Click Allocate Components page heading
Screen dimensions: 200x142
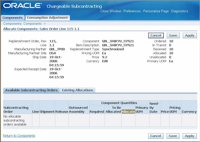point(41,29)
